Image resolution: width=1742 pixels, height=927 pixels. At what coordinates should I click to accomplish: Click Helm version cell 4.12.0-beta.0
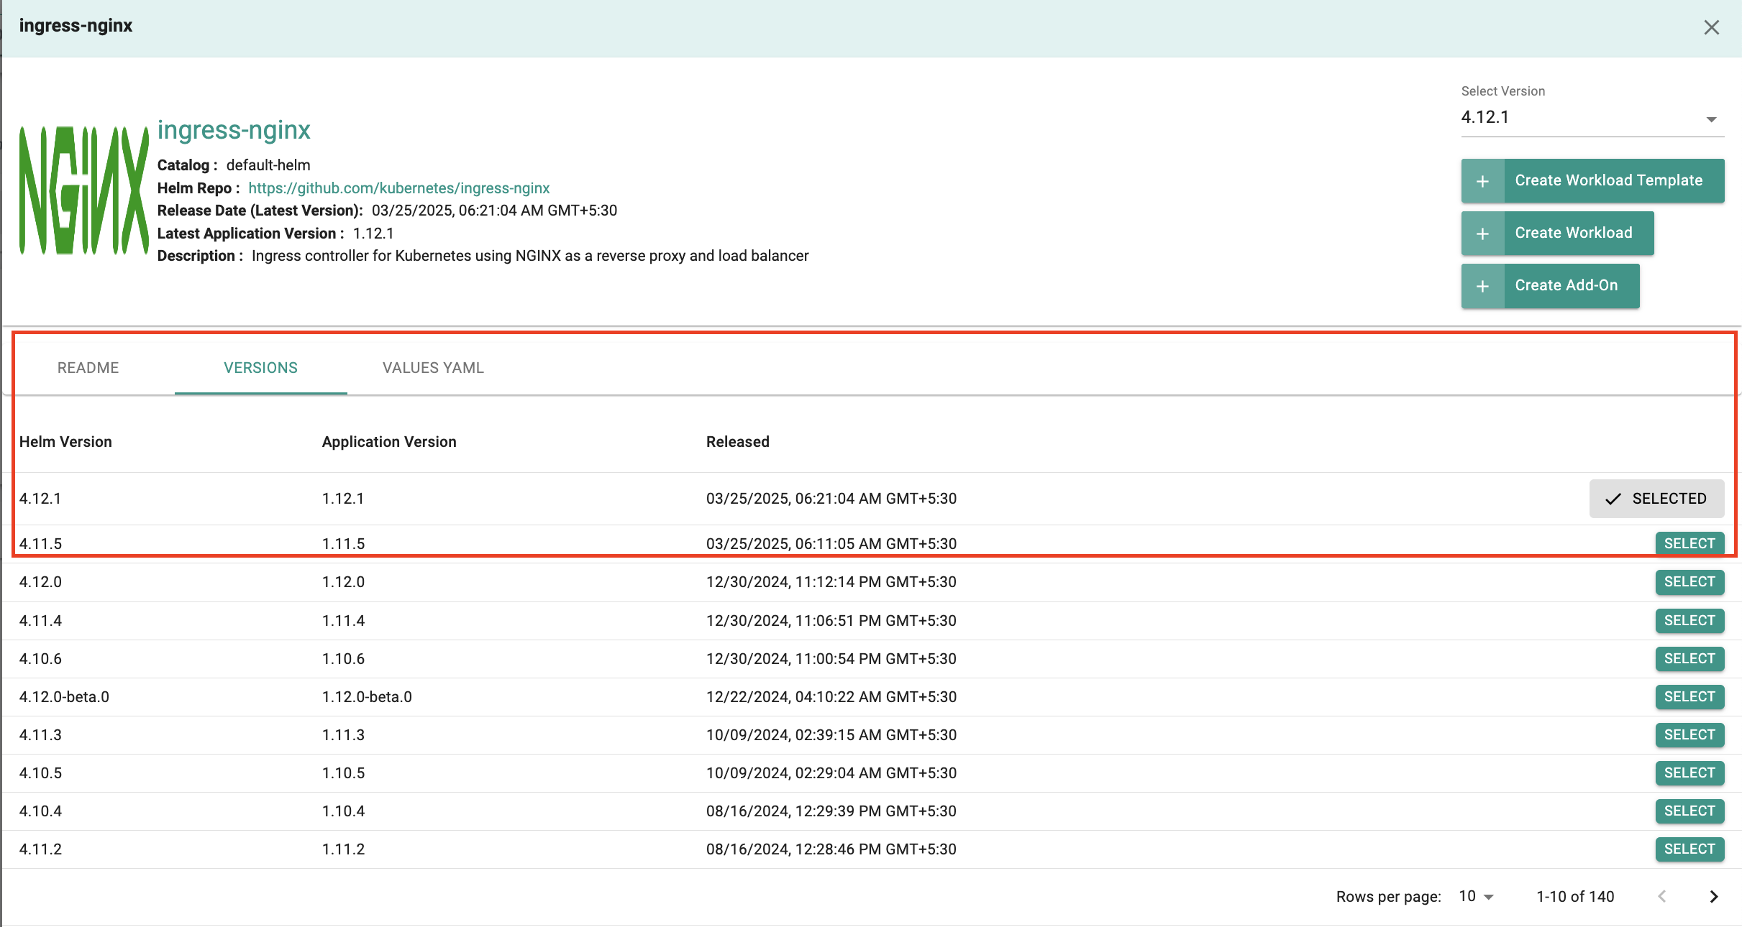pyautogui.click(x=64, y=697)
